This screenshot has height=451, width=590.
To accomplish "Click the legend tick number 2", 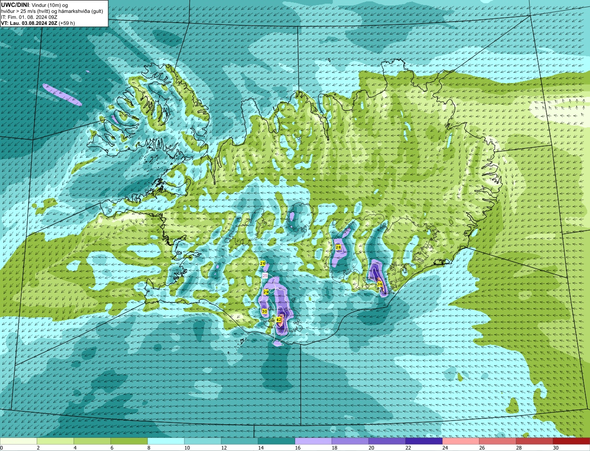I will pyautogui.click(x=38, y=448).
